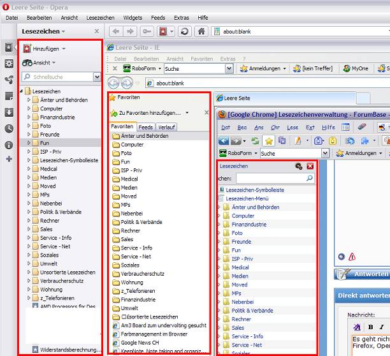This screenshot has width=390, height=356.
Task: Open the Opera Unite panel icon
Action: point(9,80)
